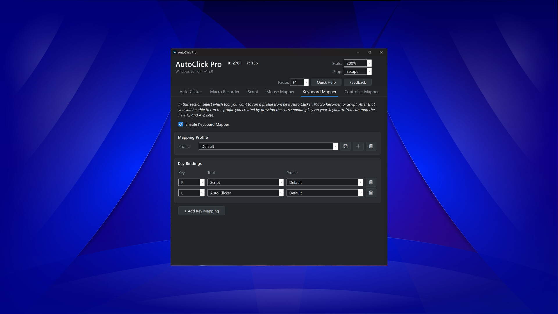Open the Profile dropdown in the L row
The height and width of the screenshot is (314, 558).
[x=325, y=193]
